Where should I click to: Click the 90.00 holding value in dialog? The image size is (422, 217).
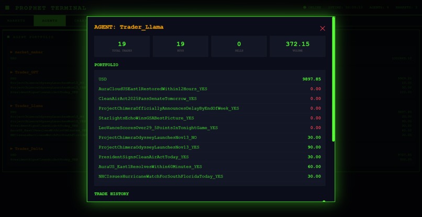[314, 147]
